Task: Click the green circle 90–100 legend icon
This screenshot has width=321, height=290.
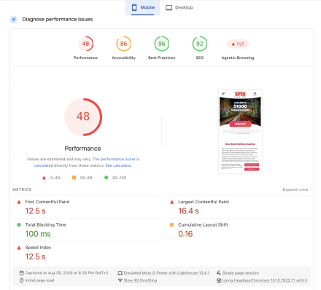Action: click(x=107, y=178)
